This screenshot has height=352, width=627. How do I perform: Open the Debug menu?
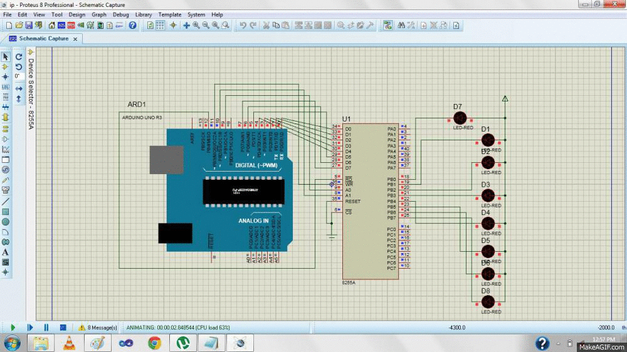[x=120, y=14]
